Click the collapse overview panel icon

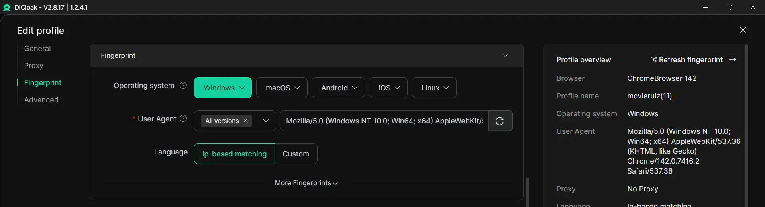tap(732, 60)
